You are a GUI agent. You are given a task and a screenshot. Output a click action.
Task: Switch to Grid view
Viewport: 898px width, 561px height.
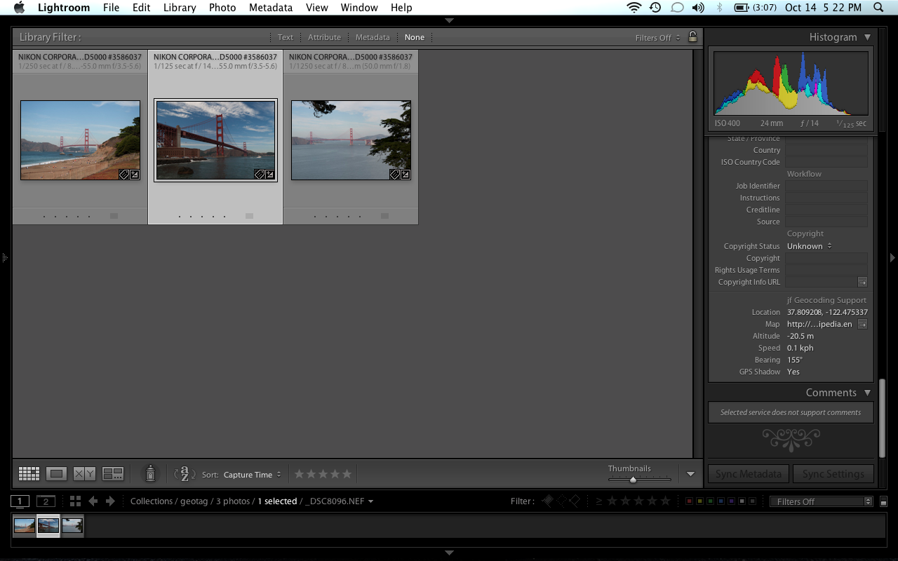click(x=29, y=474)
